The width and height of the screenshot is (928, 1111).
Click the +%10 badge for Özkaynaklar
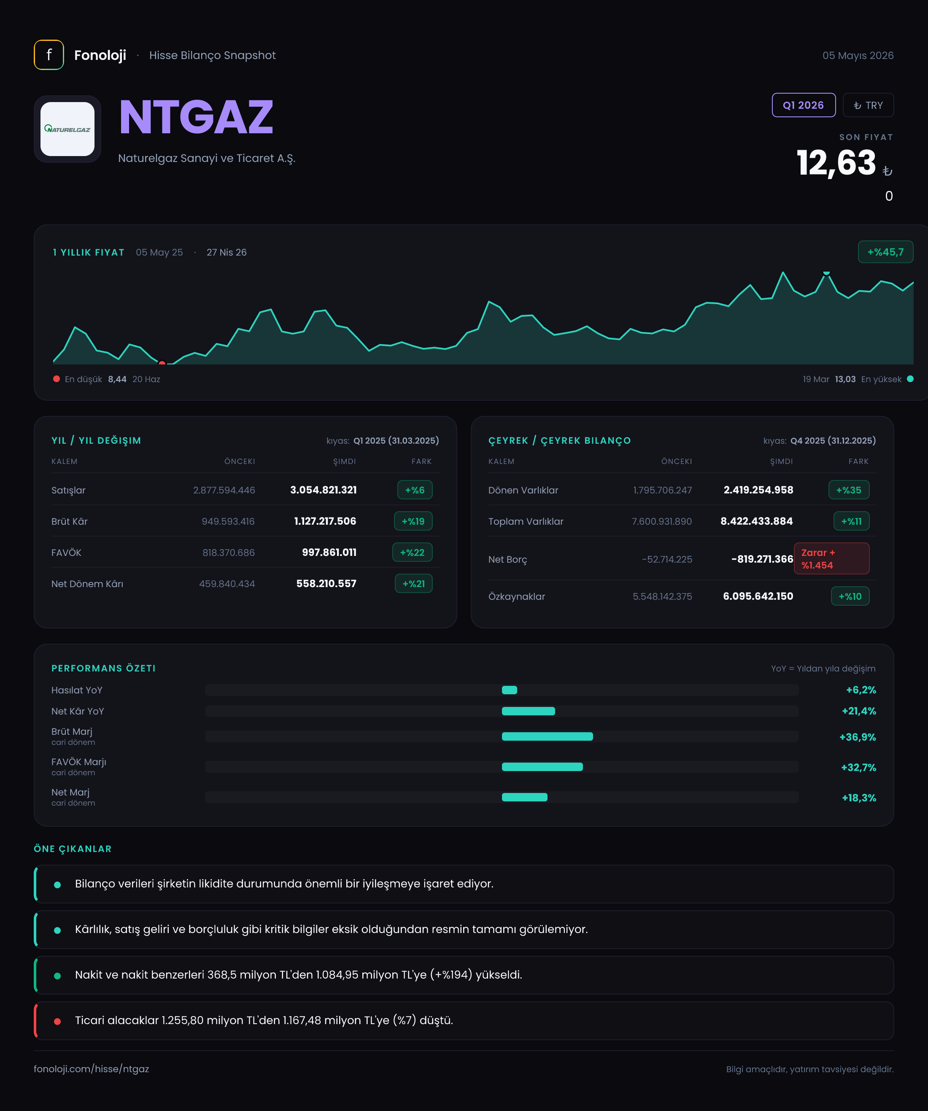850,596
